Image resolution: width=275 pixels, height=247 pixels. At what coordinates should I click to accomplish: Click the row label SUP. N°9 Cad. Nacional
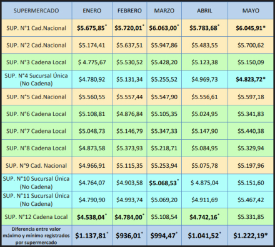click(x=36, y=165)
